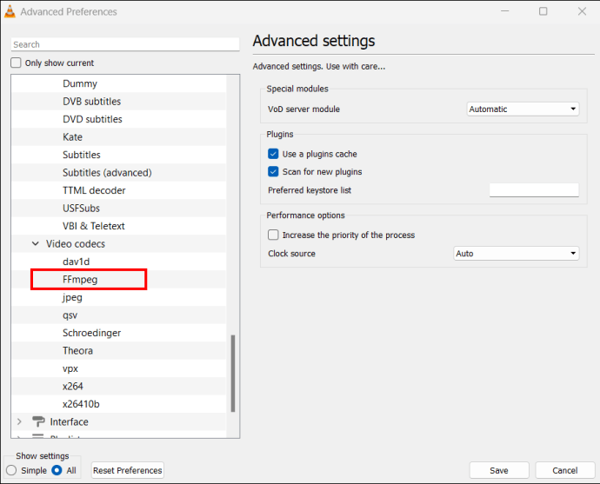Image resolution: width=600 pixels, height=484 pixels.
Task: Select the Interface paint roller icon
Action: tap(38, 421)
